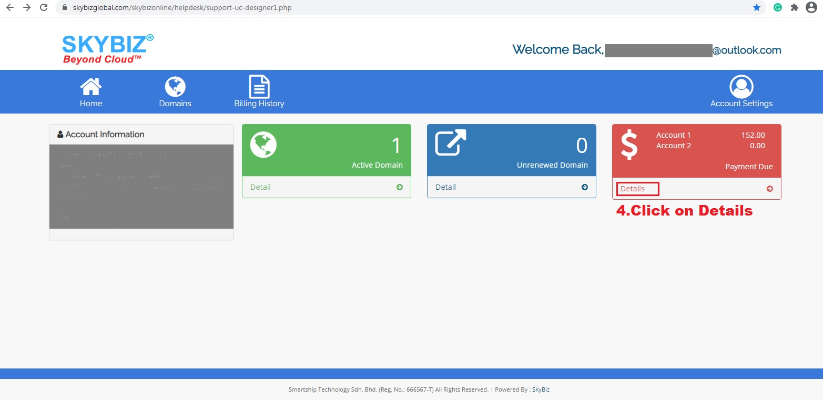
Task: Click the Home house icon
Action: 91,87
